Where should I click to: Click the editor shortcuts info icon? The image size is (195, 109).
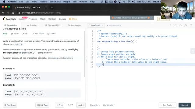point(170,25)
